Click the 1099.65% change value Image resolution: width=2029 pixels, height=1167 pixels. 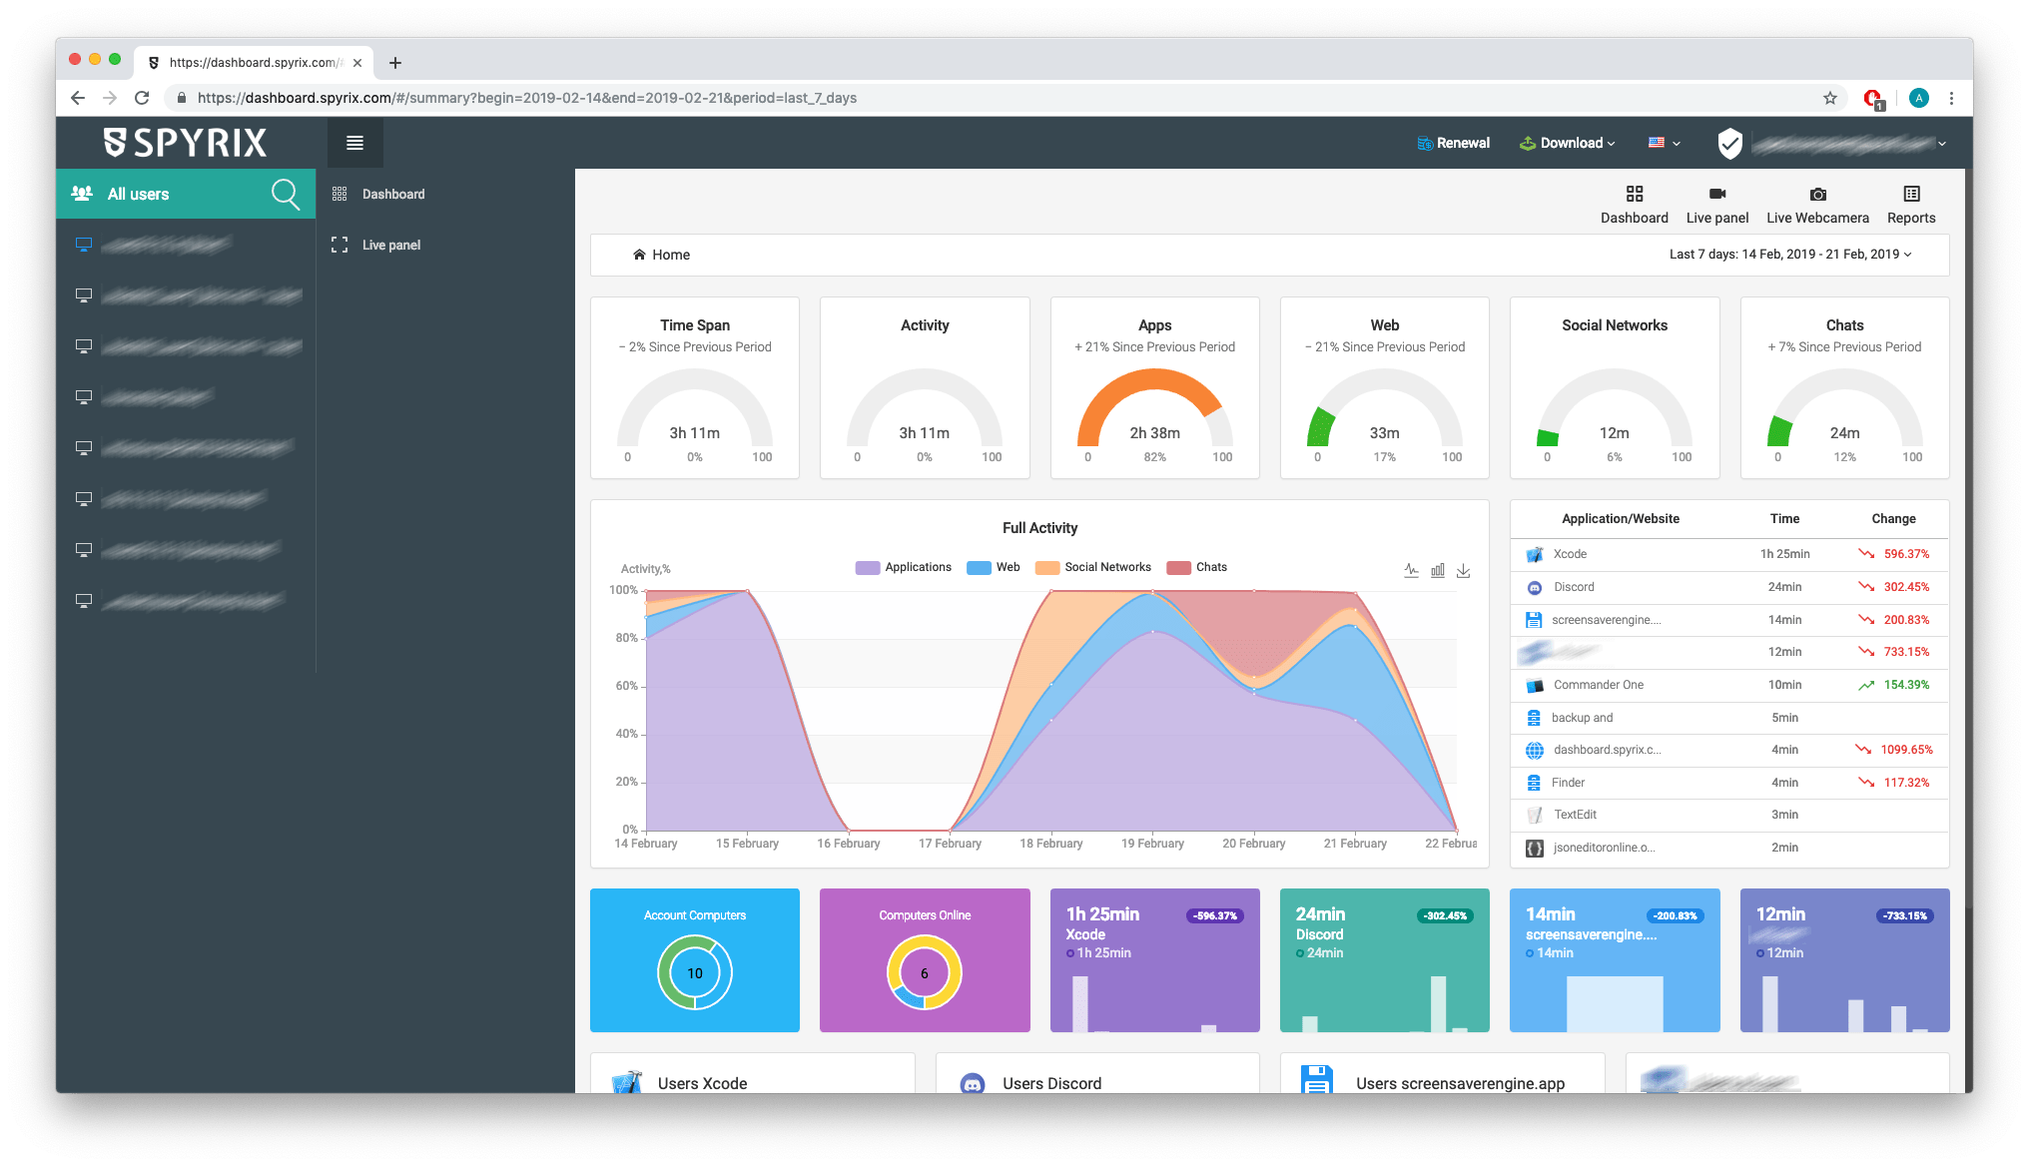click(x=1906, y=750)
